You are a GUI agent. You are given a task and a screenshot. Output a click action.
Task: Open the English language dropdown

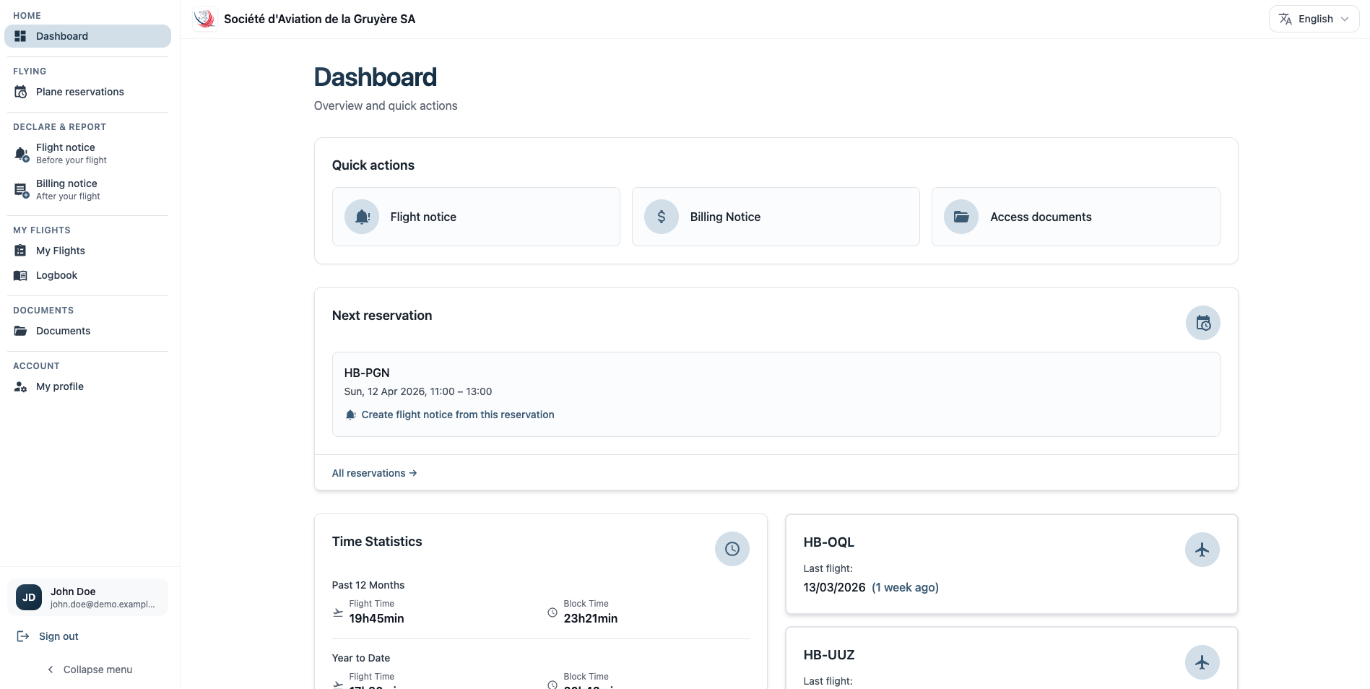1314,19
